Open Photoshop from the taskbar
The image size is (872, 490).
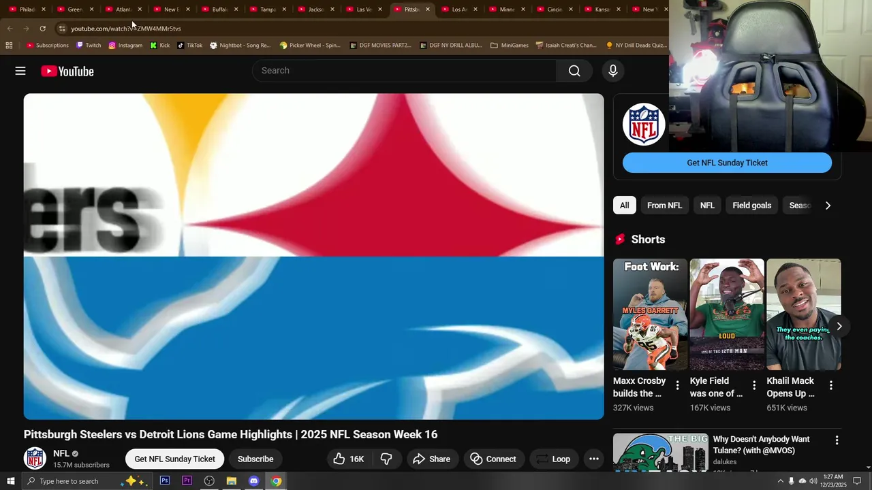point(165,480)
